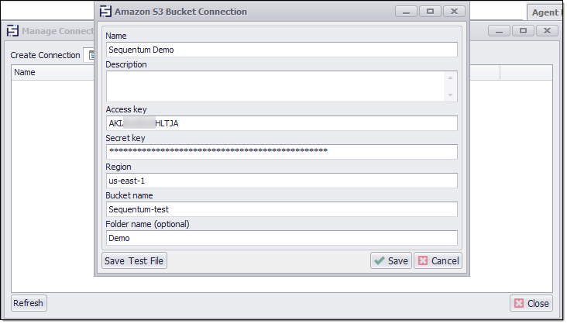Click into the Region field
The image size is (567, 324).
pos(282,180)
